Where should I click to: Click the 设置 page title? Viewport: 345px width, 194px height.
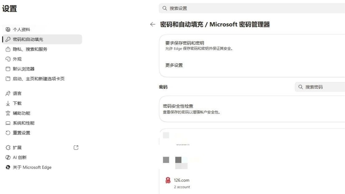pos(10,9)
